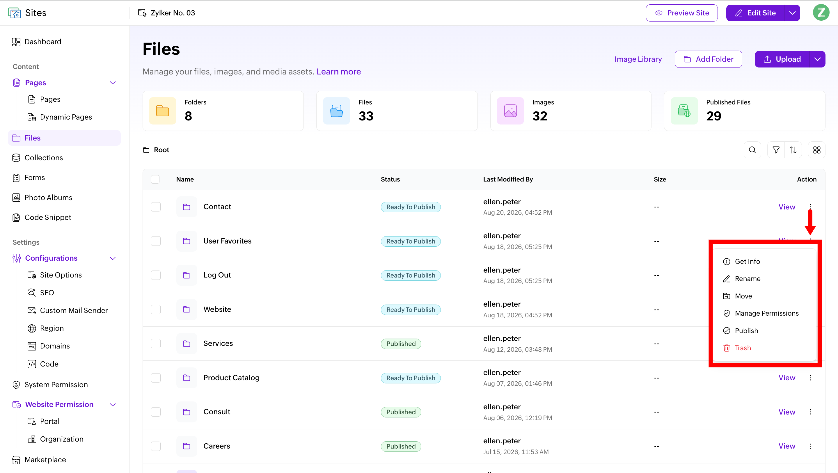This screenshot has height=473, width=838.
Task: Check the User Favorites row checkbox
Action: click(156, 241)
